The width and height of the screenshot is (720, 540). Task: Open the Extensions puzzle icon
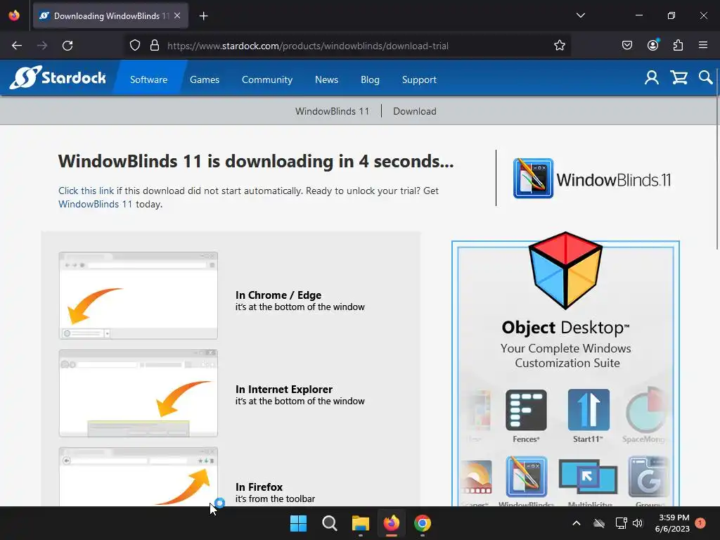pyautogui.click(x=678, y=46)
